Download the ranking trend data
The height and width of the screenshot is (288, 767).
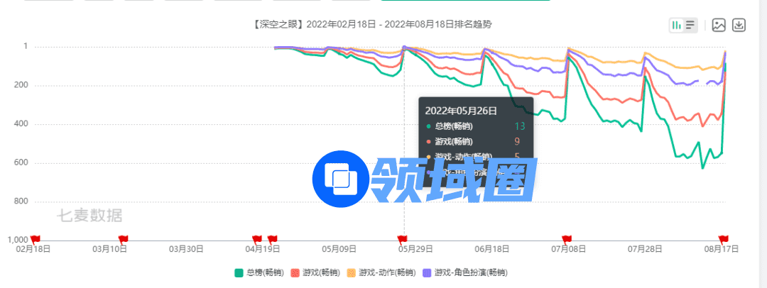(x=739, y=25)
